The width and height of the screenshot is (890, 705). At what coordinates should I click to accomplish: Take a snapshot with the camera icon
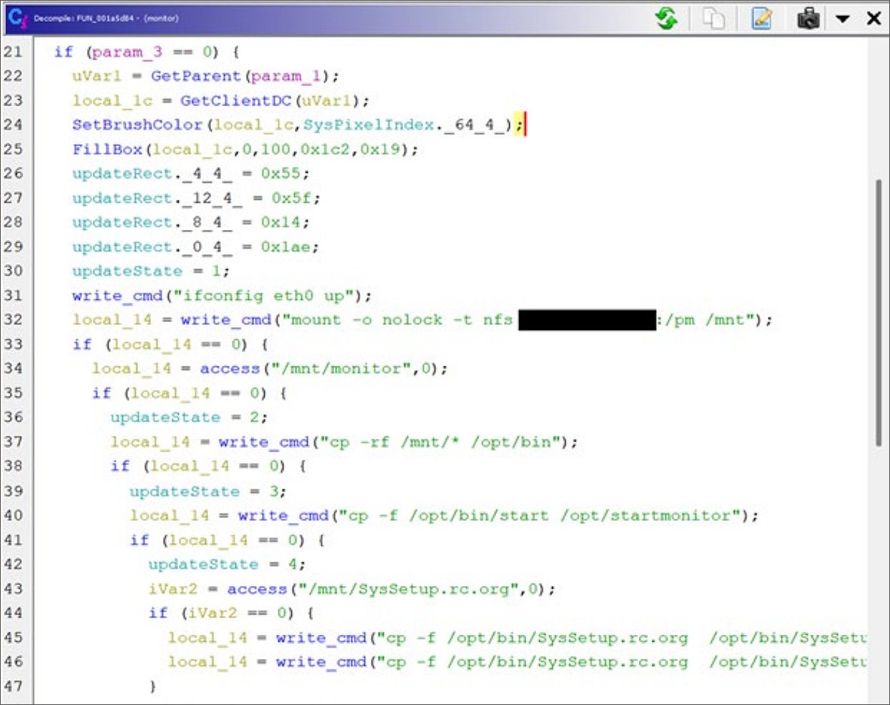[809, 18]
